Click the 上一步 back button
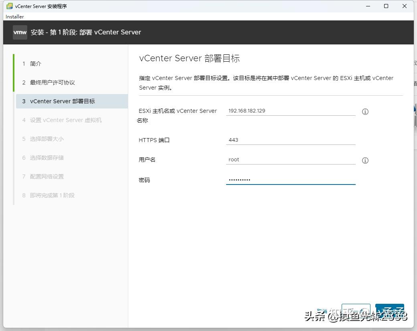This screenshot has width=417, height=331. 356,310
